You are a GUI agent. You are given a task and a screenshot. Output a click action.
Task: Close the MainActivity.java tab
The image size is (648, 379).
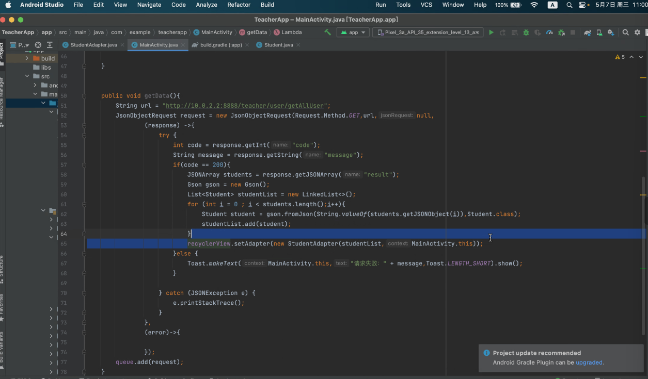click(x=183, y=45)
